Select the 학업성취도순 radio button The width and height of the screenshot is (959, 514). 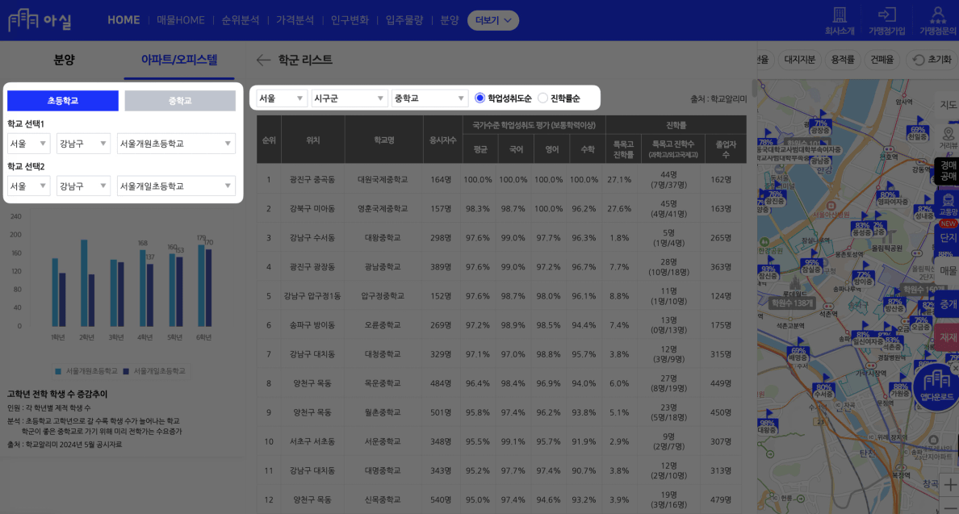coord(480,98)
